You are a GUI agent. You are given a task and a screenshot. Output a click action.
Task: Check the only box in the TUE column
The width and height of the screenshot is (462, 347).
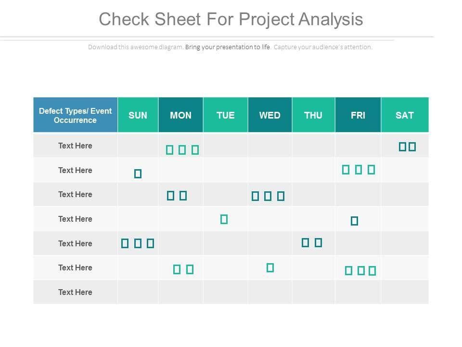pos(224,219)
